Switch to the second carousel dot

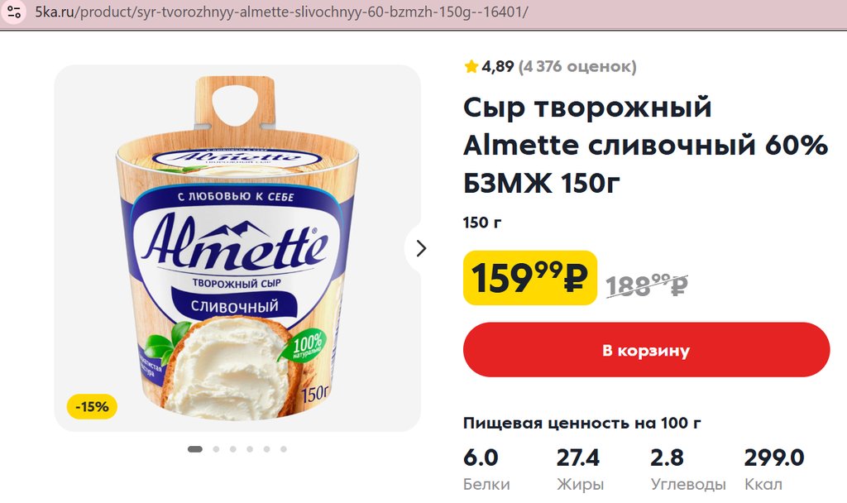pos(216,449)
